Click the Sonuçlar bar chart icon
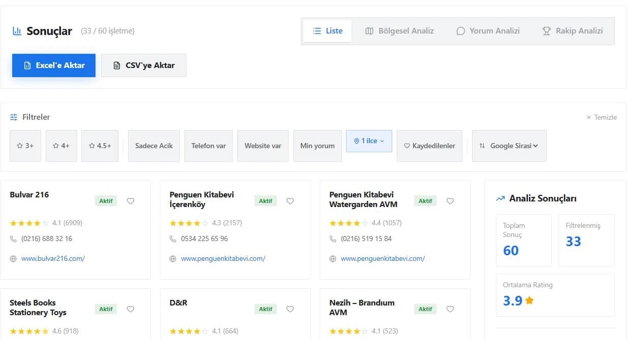Image resolution: width=628 pixels, height=340 pixels. coord(17,31)
